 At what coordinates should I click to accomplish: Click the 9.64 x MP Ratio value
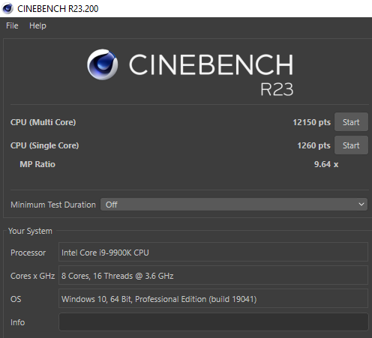326,164
